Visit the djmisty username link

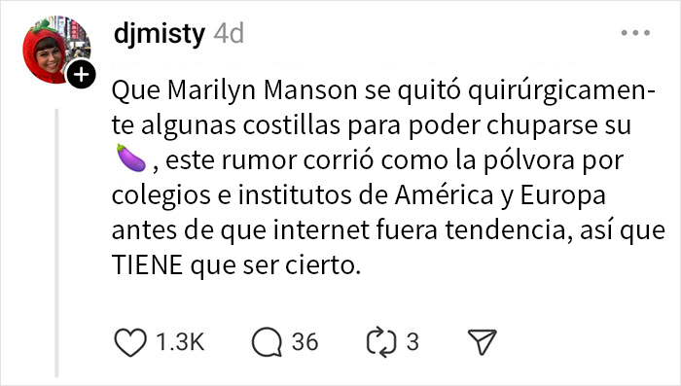159,34
